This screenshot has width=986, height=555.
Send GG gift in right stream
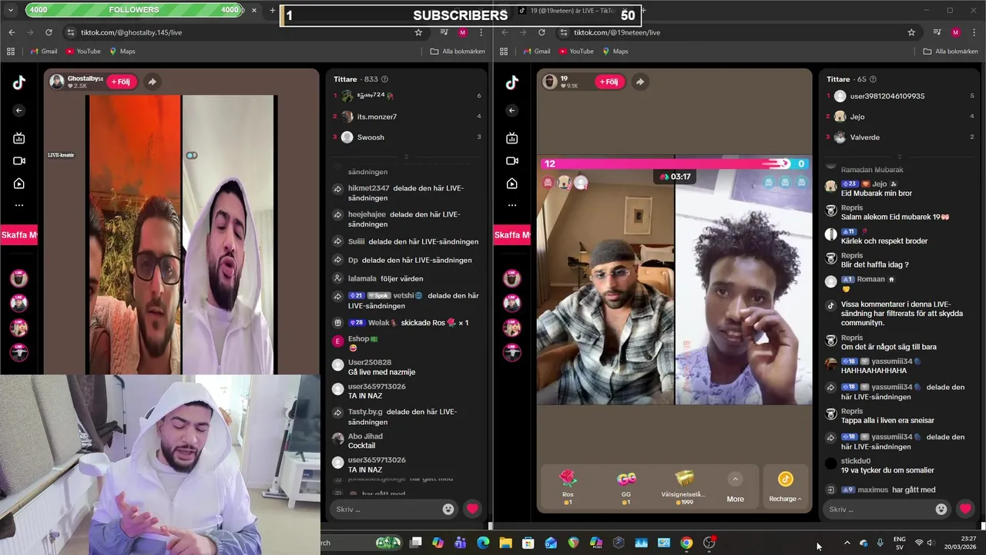click(626, 486)
